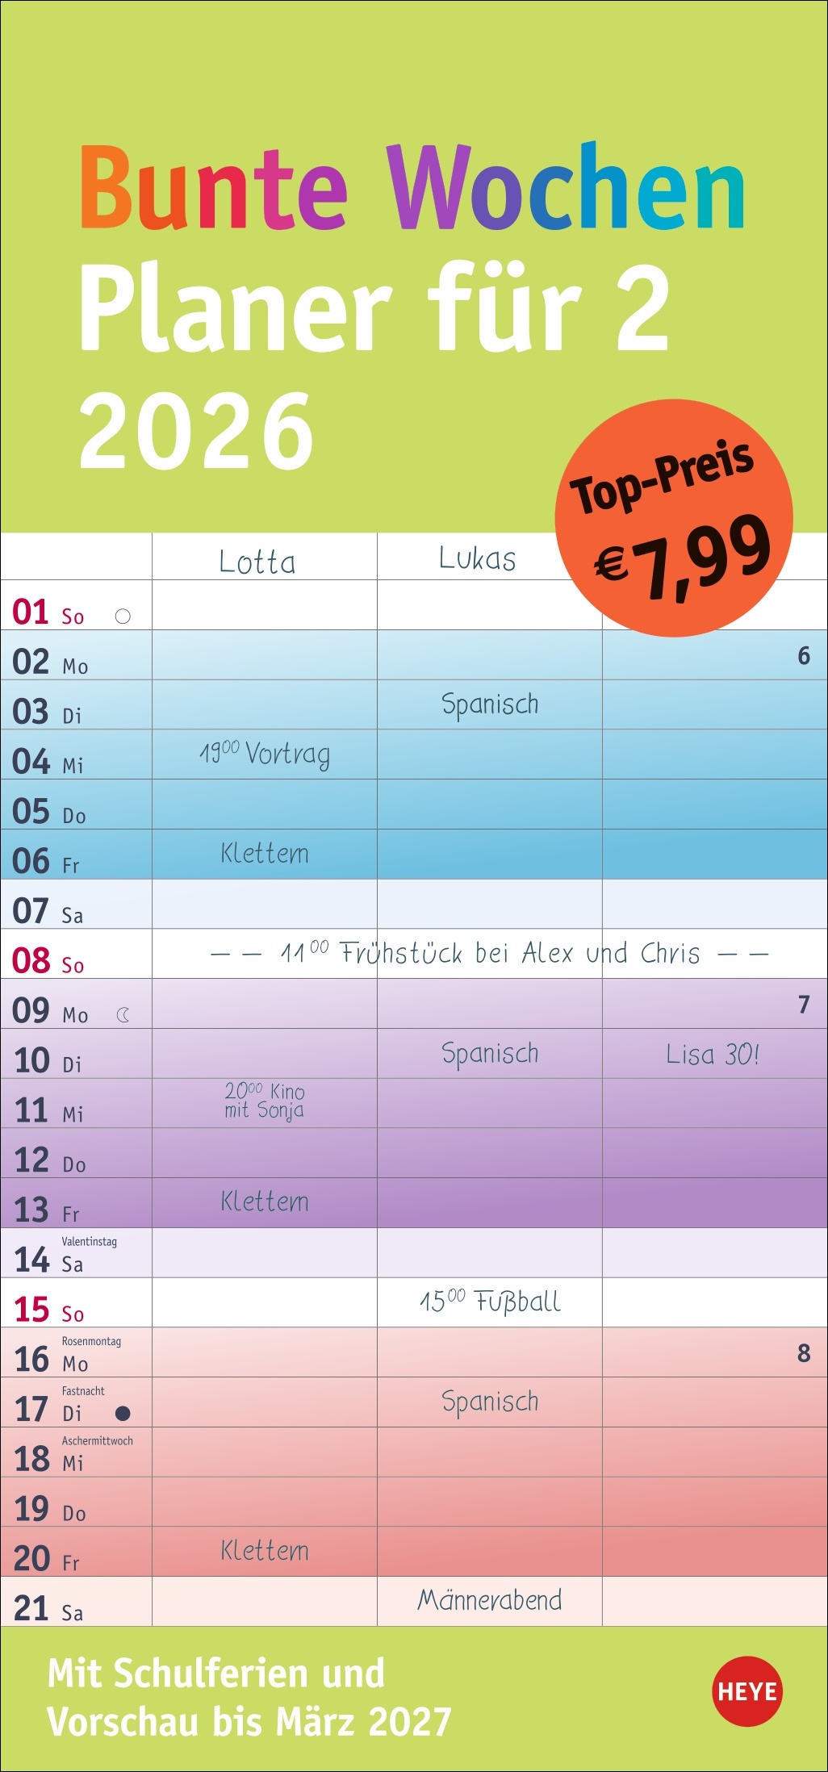Click the Frühstück bei Alex und Chris entry

[x=489, y=953]
